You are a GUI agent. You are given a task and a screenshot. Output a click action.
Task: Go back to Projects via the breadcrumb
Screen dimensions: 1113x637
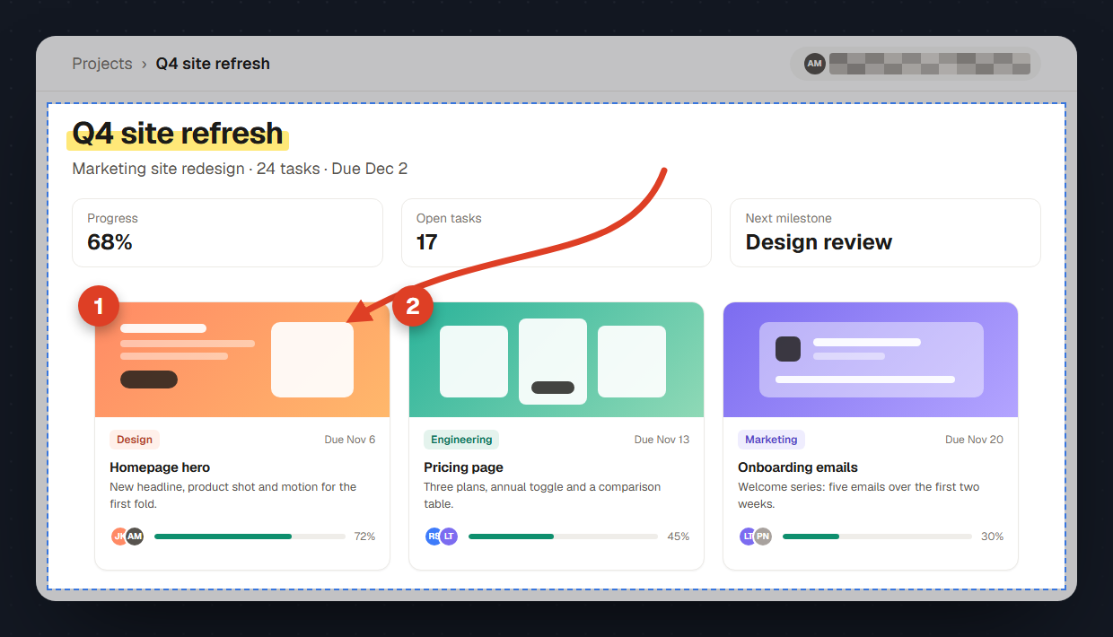102,64
